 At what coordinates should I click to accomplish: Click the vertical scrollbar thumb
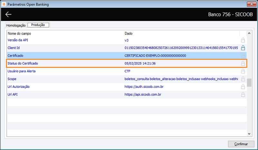point(249,83)
